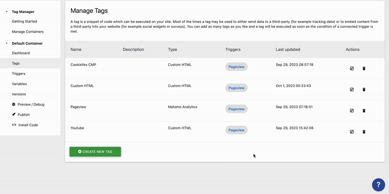Screen dimensions: 389x194
Task: Delete the Matomo Analytics Pageview tag
Action: click(364, 111)
